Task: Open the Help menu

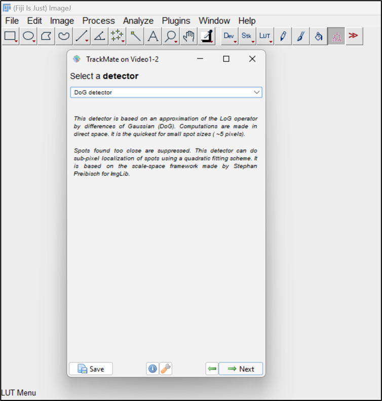Action: pyautogui.click(x=247, y=21)
